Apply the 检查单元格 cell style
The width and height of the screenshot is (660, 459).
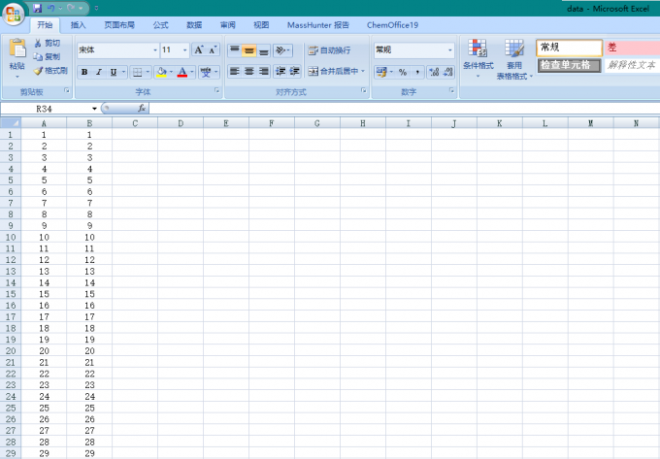569,65
